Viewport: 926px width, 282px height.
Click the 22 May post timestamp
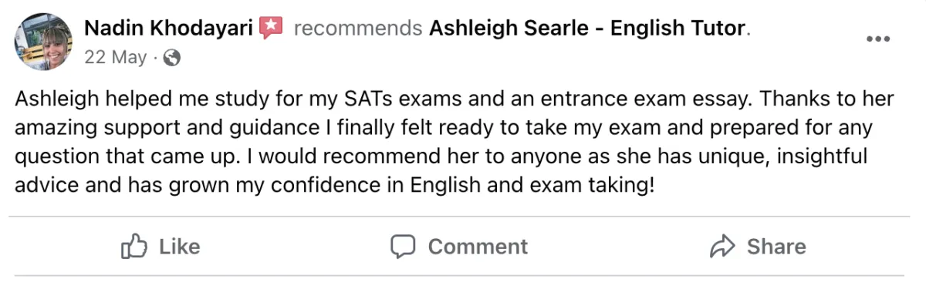[115, 58]
